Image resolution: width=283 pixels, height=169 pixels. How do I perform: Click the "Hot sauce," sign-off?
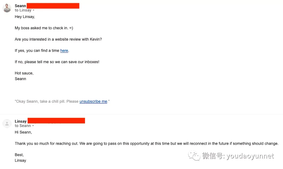click(24, 73)
